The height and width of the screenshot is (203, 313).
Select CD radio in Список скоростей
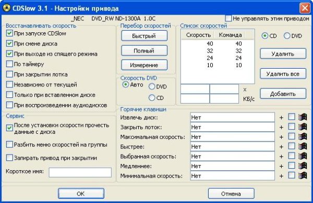264,36
